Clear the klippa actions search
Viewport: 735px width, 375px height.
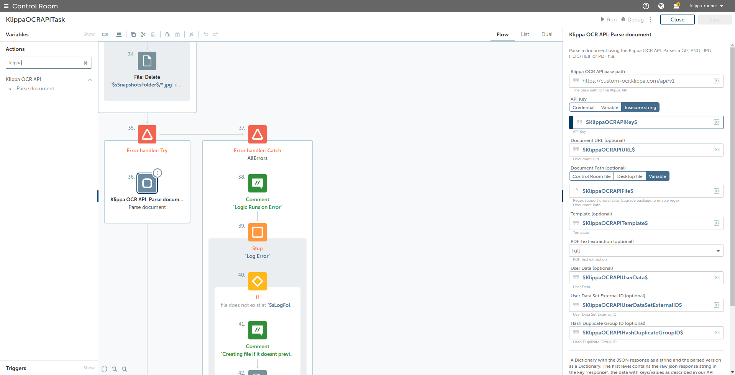[x=85, y=63]
